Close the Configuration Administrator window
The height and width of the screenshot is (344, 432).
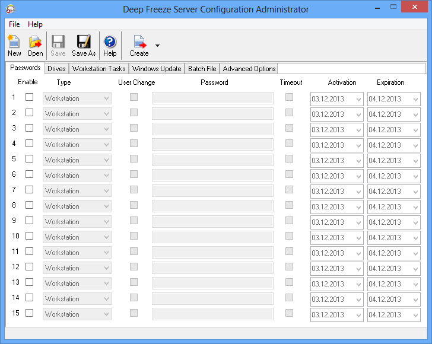[414, 7]
